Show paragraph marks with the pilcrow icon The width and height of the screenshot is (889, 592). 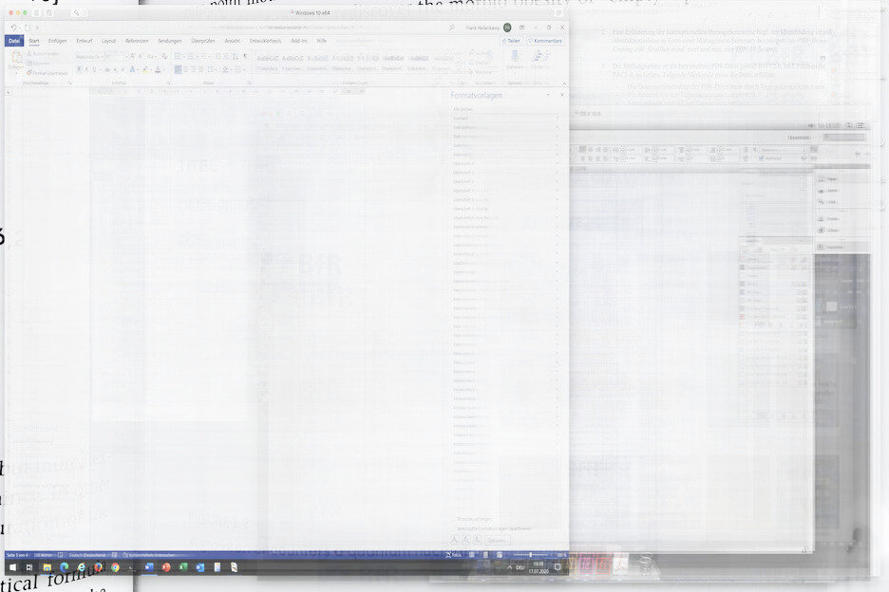245,57
